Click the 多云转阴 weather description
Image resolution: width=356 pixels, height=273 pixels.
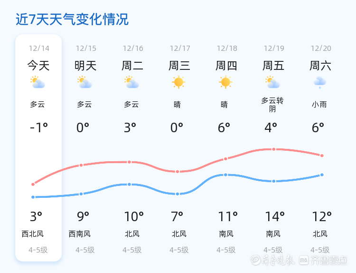272,105
